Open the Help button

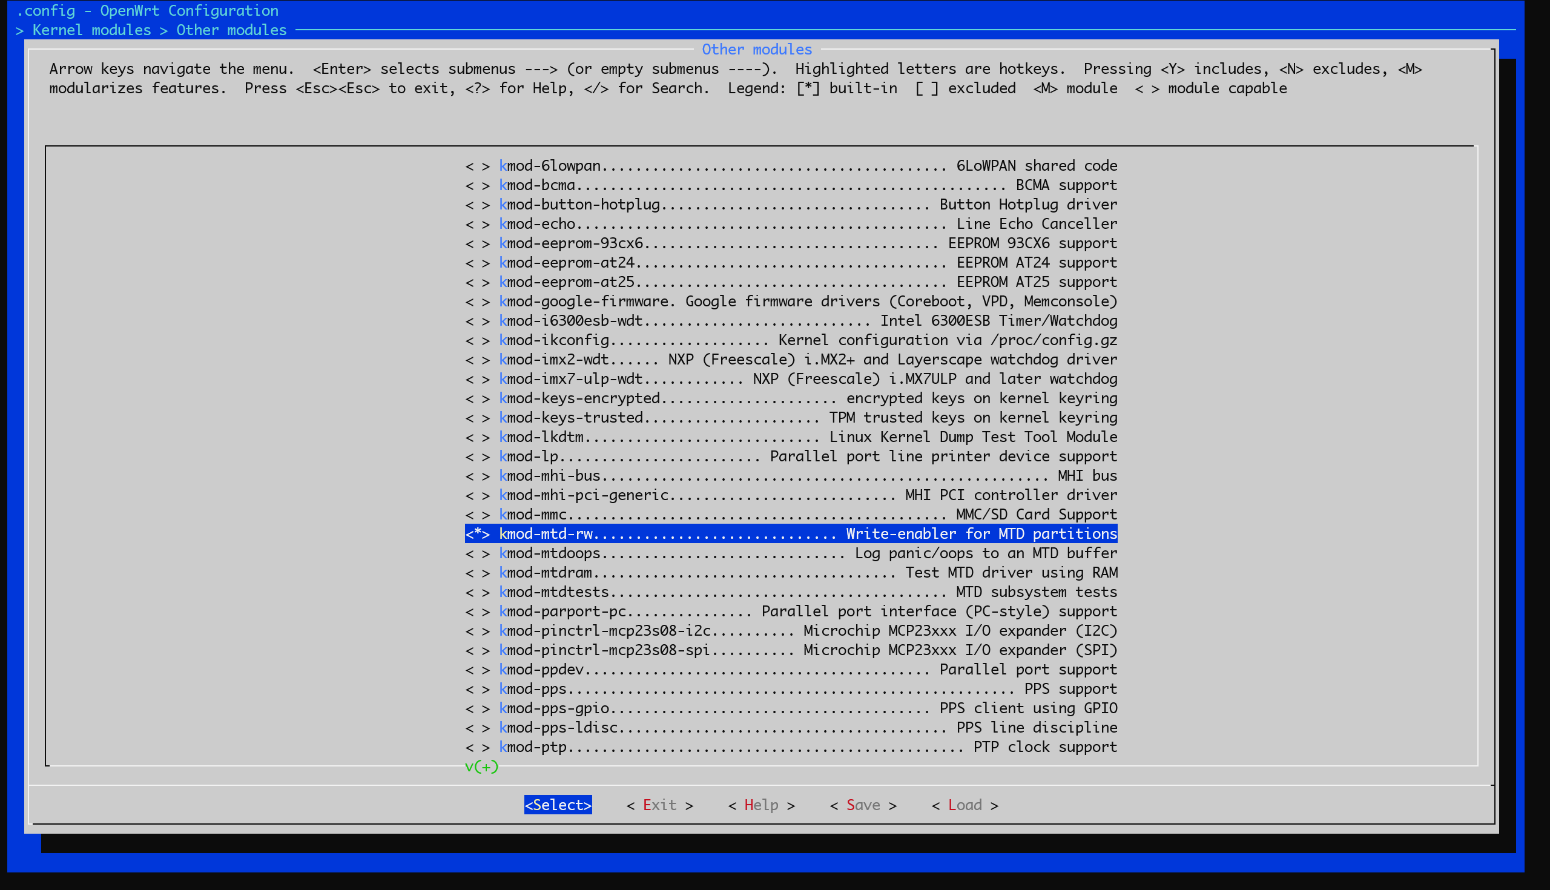pos(761,805)
